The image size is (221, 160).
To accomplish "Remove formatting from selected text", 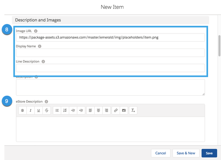I will point(133,110).
